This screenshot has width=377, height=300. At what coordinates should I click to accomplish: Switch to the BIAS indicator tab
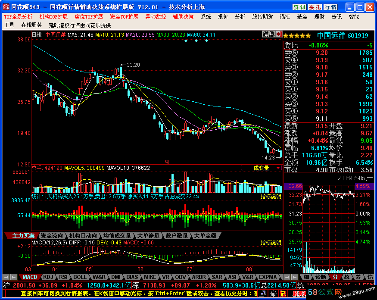click(132, 277)
